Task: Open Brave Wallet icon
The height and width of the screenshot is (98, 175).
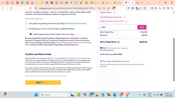Action: point(156,8)
